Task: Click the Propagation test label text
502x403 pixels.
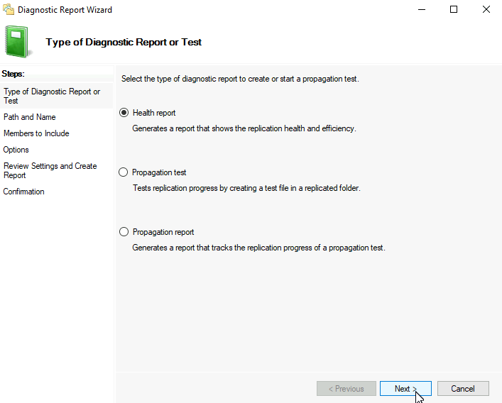Action: [x=159, y=172]
